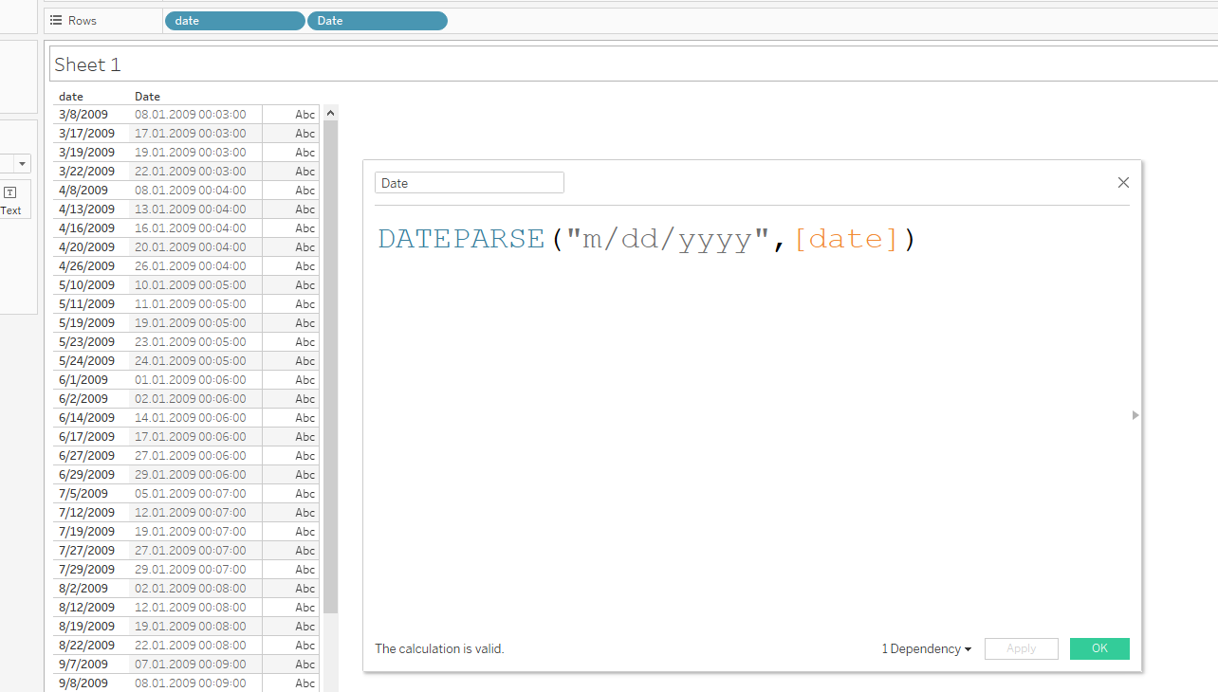Click the calculation name field
The width and height of the screenshot is (1218, 692).
469,183
